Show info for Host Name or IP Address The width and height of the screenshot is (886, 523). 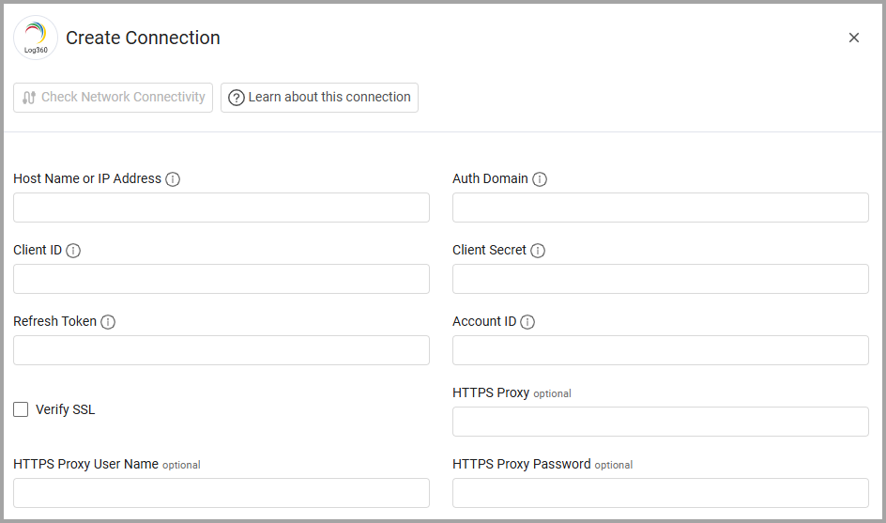pos(173,179)
